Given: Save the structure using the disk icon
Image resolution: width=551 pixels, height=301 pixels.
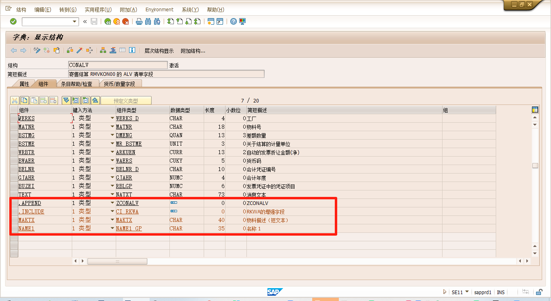Looking at the screenshot, I should [94, 21].
